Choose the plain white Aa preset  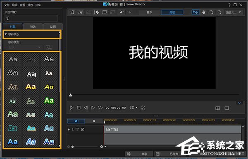(13, 59)
